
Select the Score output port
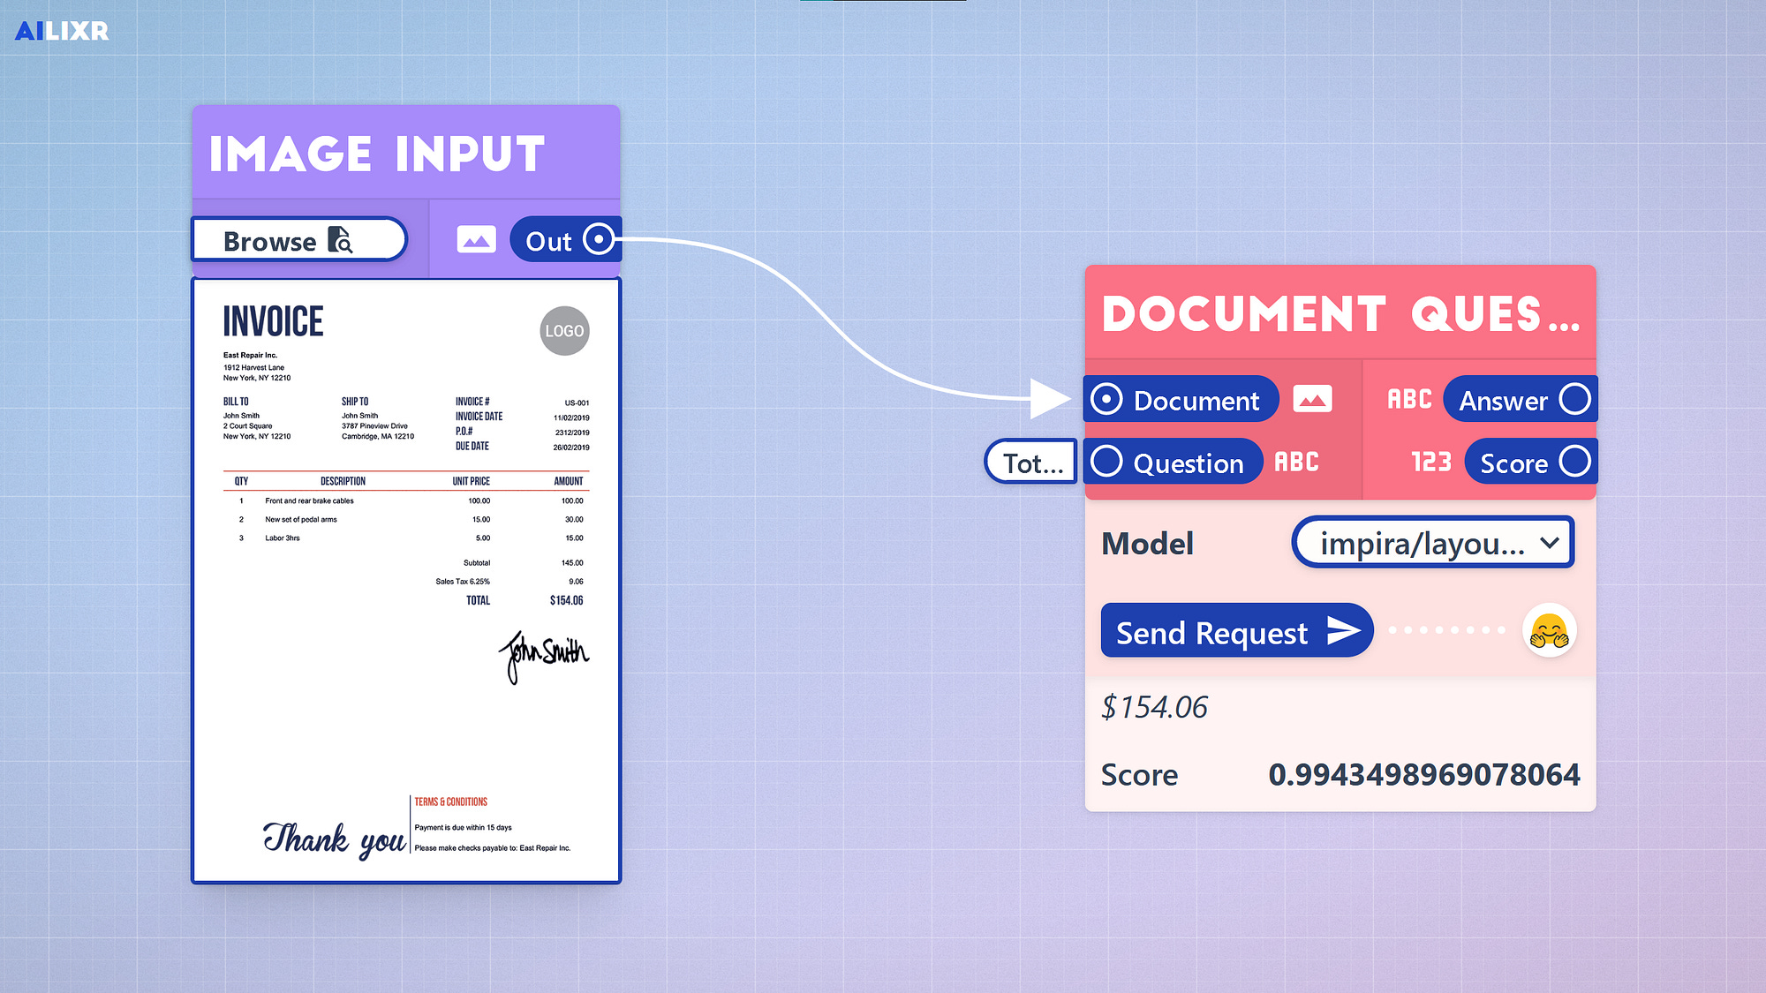pos(1574,462)
